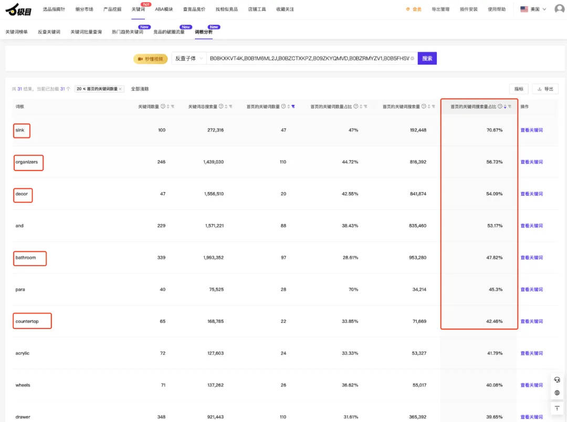The height and width of the screenshot is (422, 567).
Task: Open the user avatar in the header
Action: 560,9
